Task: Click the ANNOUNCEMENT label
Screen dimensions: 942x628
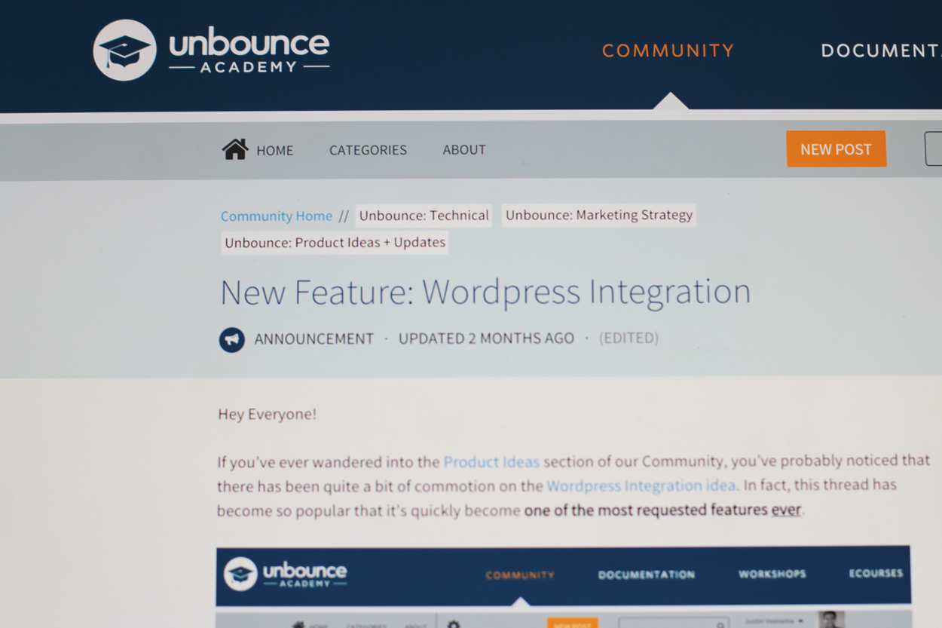Action: (313, 339)
